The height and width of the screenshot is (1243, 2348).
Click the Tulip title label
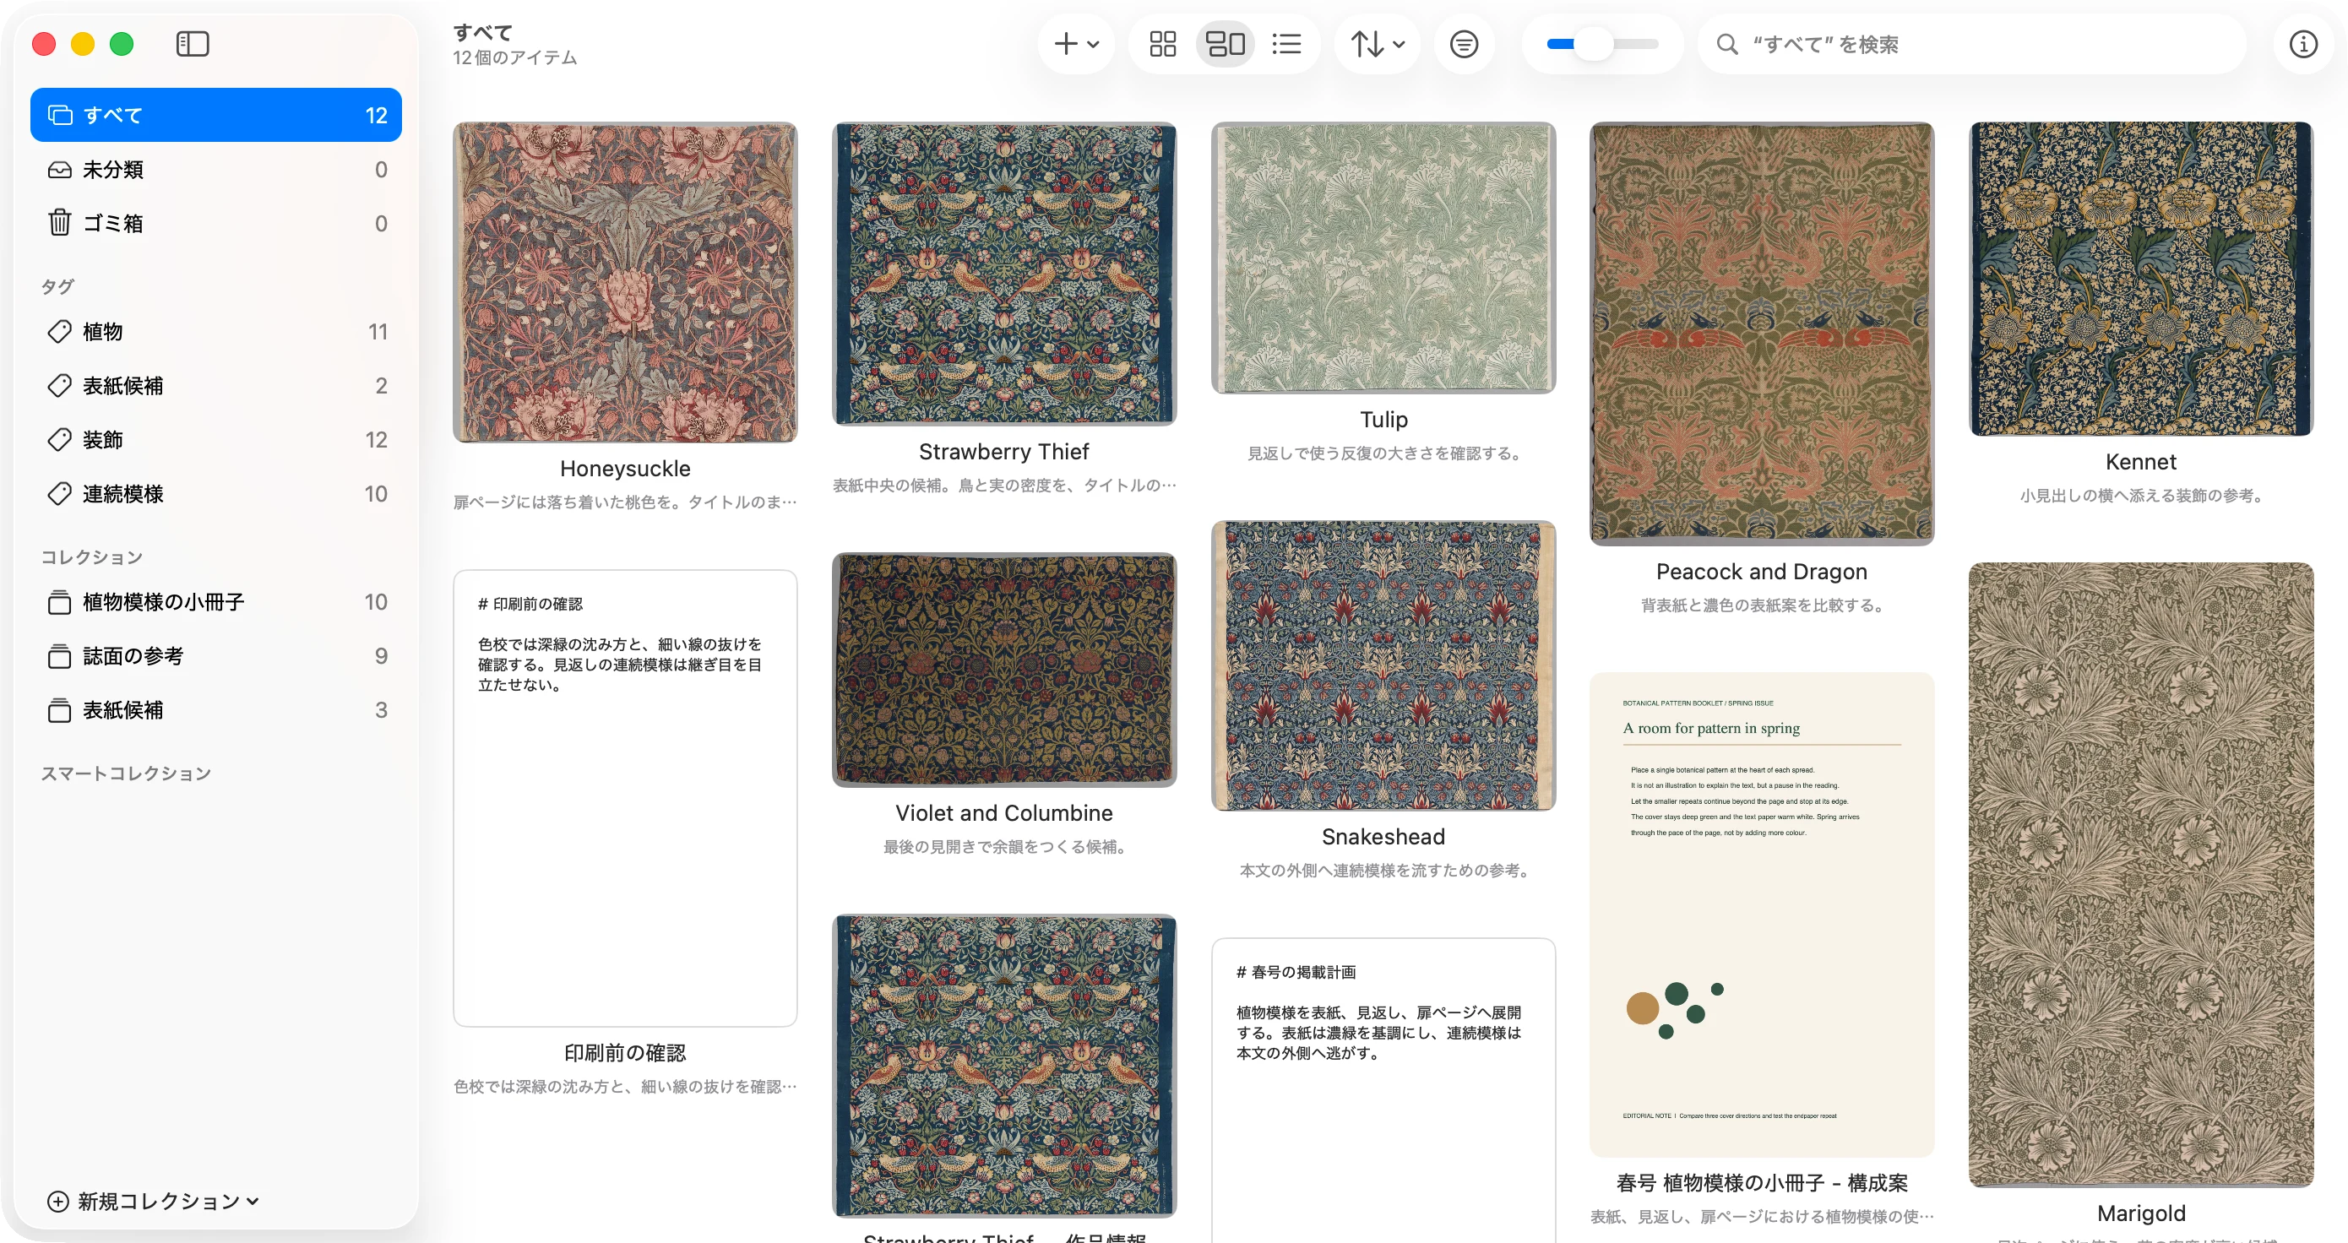pyautogui.click(x=1383, y=419)
